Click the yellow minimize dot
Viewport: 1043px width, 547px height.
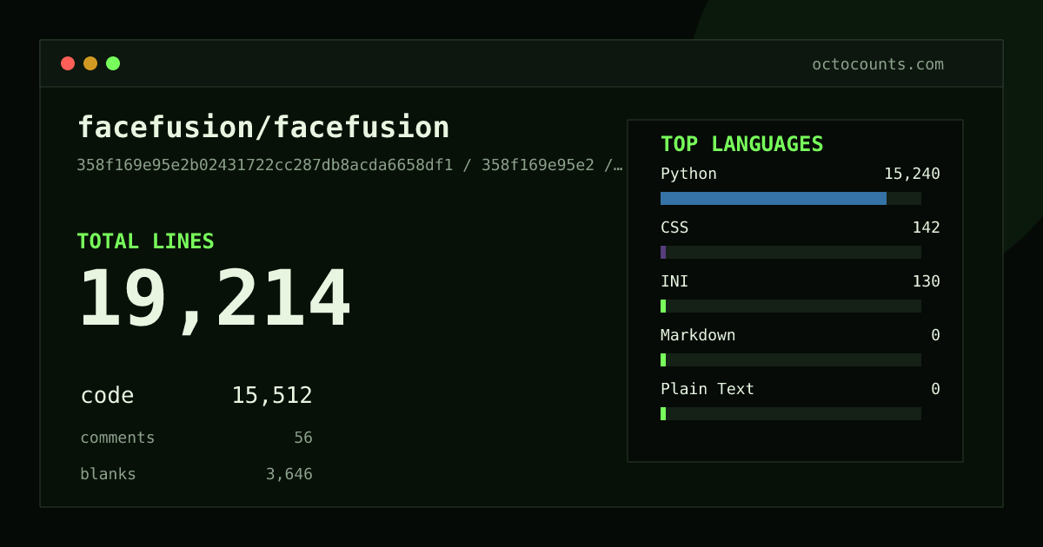click(x=90, y=63)
